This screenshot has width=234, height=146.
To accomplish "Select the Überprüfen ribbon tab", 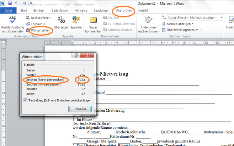I will coord(124,10).
